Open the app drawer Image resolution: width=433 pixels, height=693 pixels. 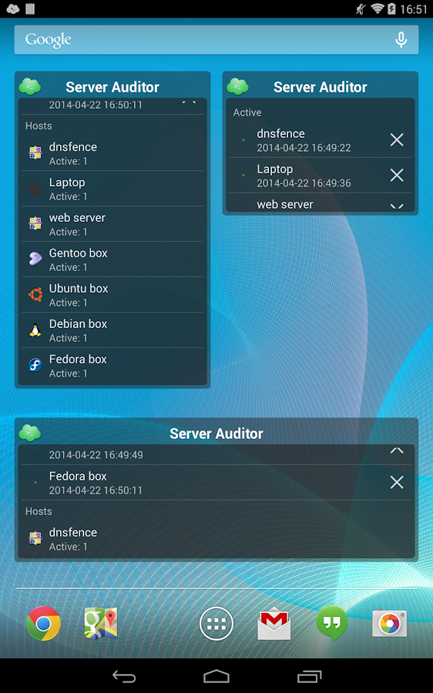(216, 623)
